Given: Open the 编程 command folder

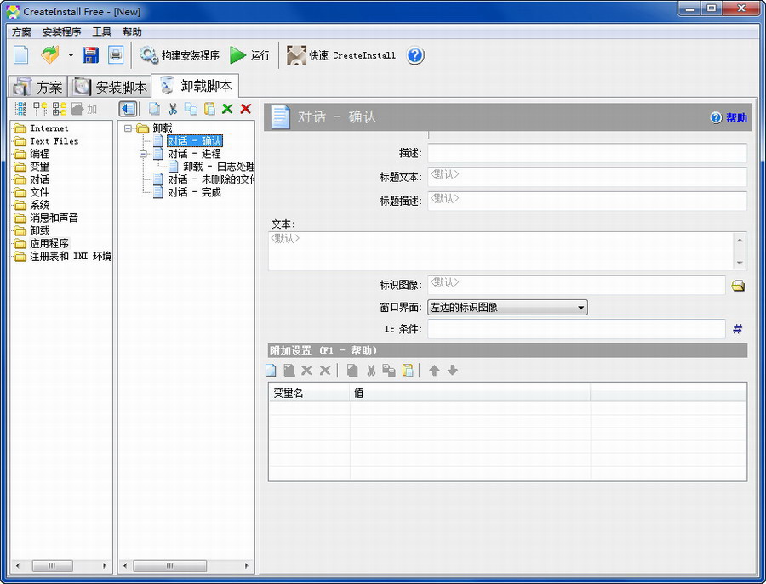Looking at the screenshot, I should click(x=31, y=154).
